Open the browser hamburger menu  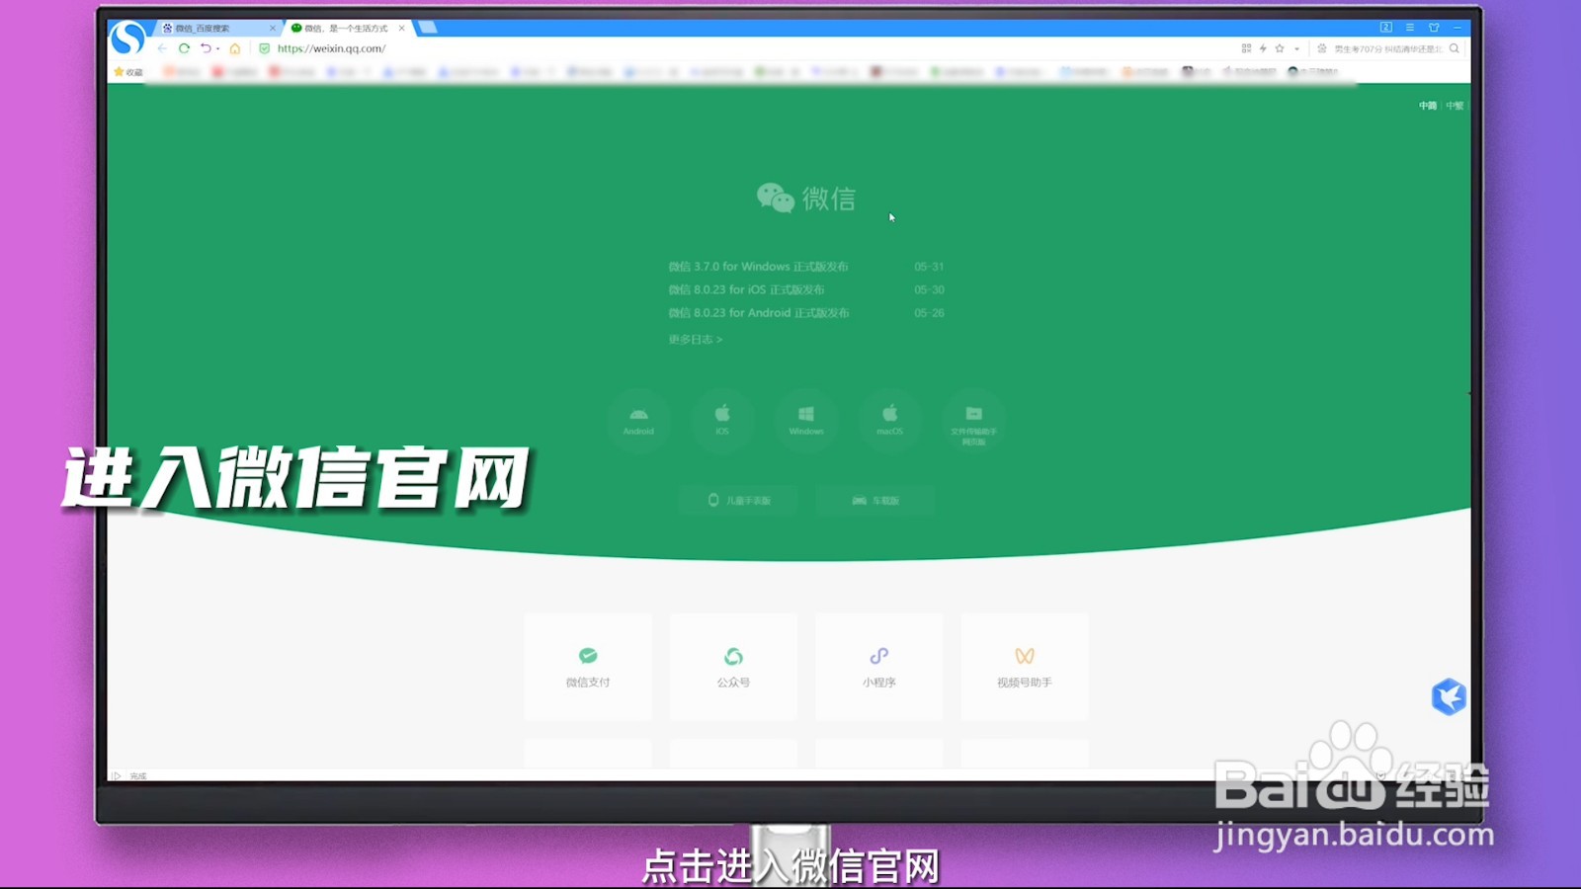[x=1409, y=28]
